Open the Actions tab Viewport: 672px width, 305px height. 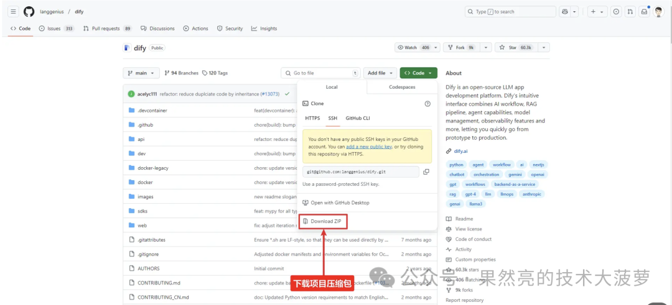point(195,29)
